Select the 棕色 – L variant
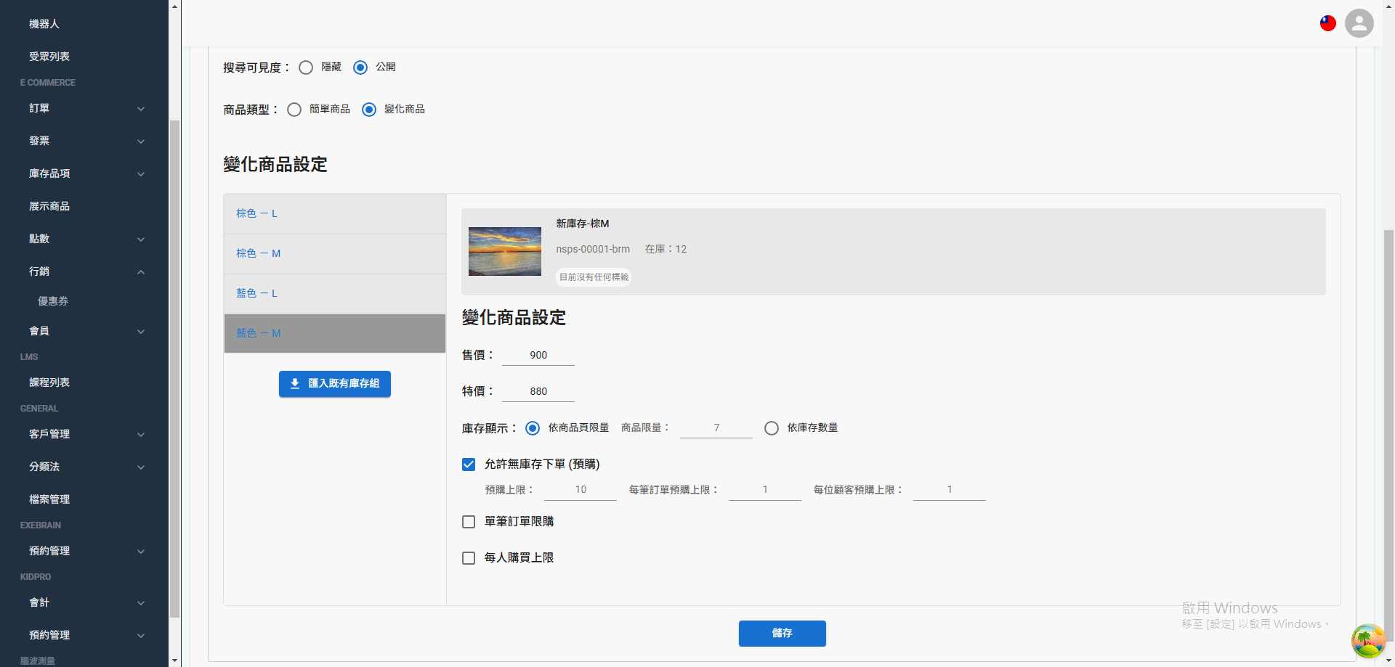The width and height of the screenshot is (1395, 667). (x=335, y=214)
